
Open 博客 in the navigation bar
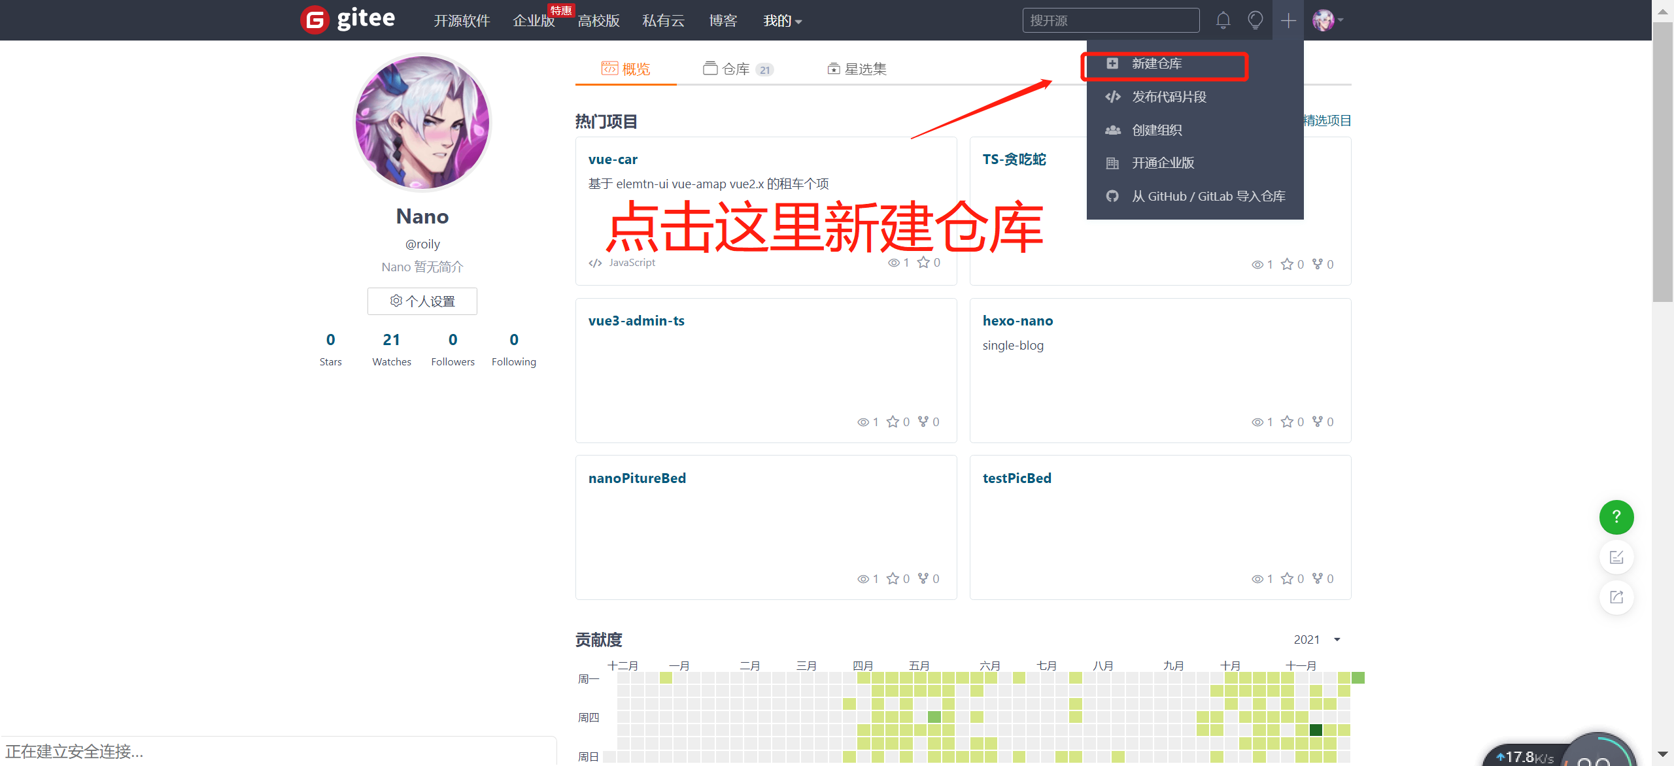click(723, 21)
